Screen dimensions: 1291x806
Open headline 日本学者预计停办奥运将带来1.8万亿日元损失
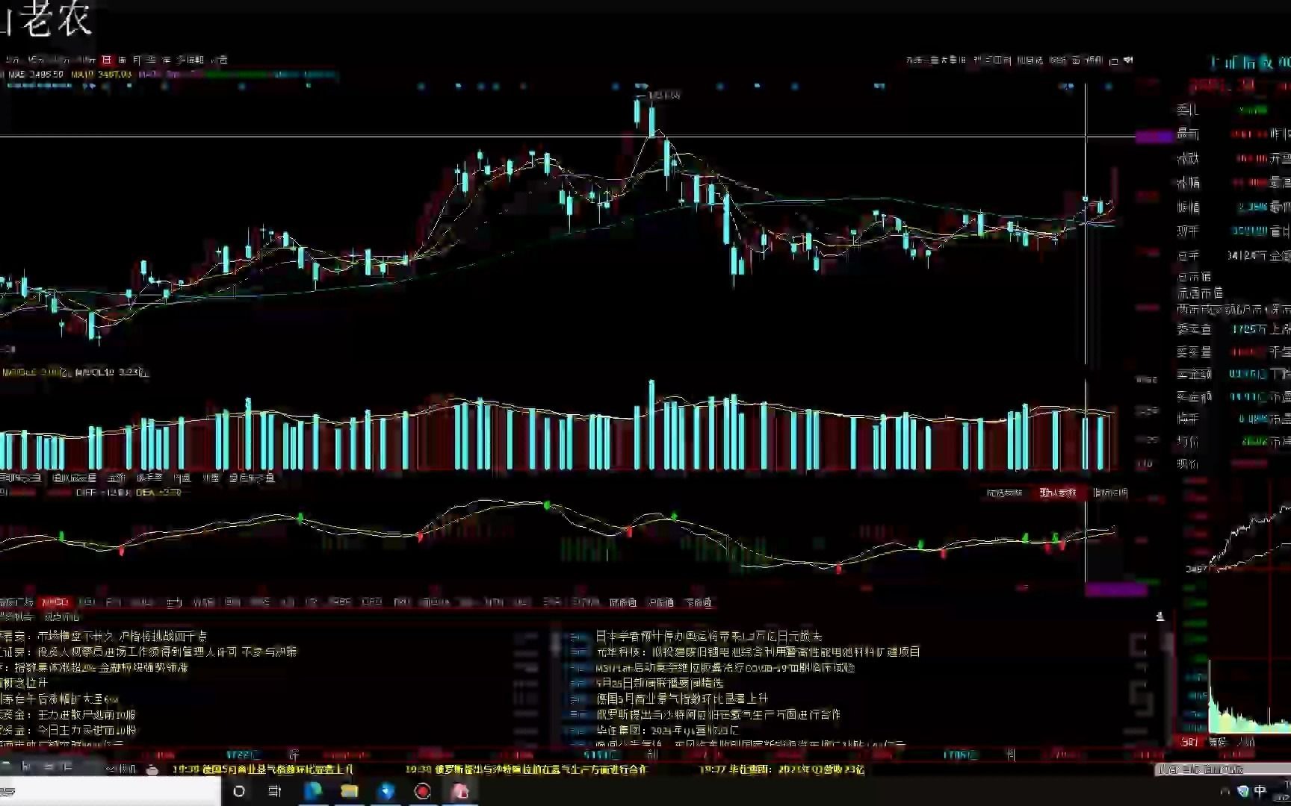pos(708,636)
